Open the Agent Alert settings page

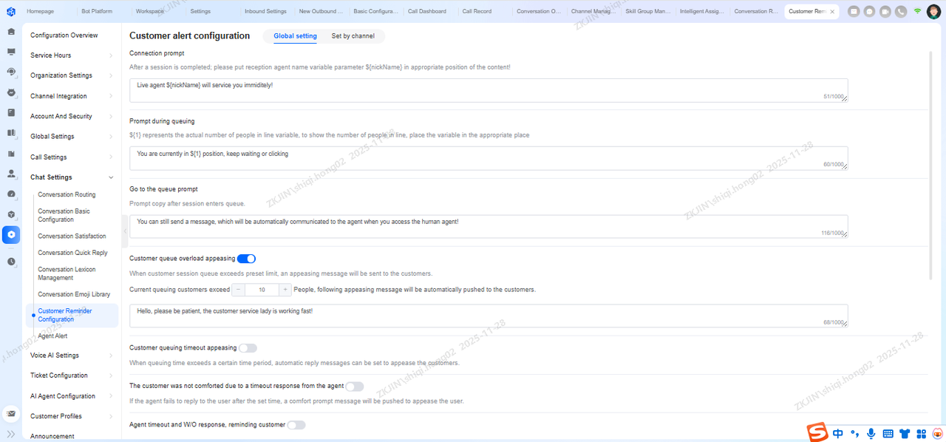[x=52, y=336]
